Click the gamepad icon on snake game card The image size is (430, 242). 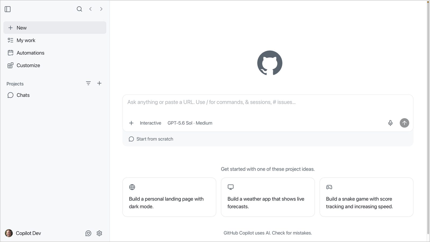click(x=329, y=187)
